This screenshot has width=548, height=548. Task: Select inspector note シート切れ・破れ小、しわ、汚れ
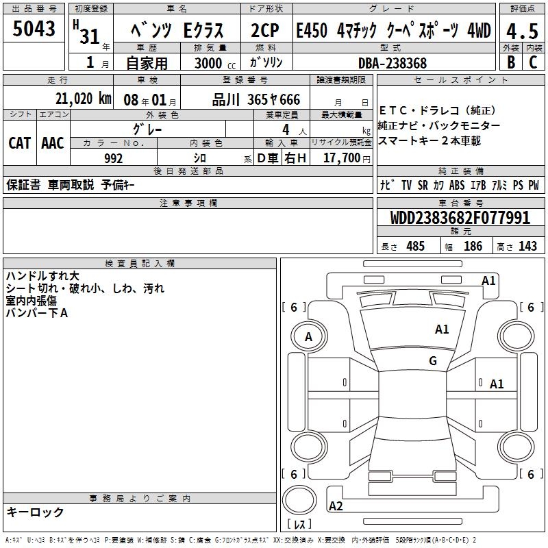(x=85, y=288)
